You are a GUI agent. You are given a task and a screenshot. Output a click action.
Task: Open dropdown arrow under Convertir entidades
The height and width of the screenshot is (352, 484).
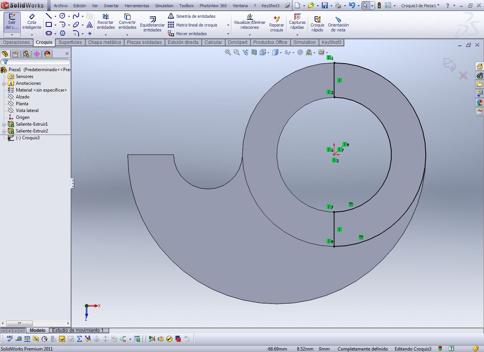(127, 34)
